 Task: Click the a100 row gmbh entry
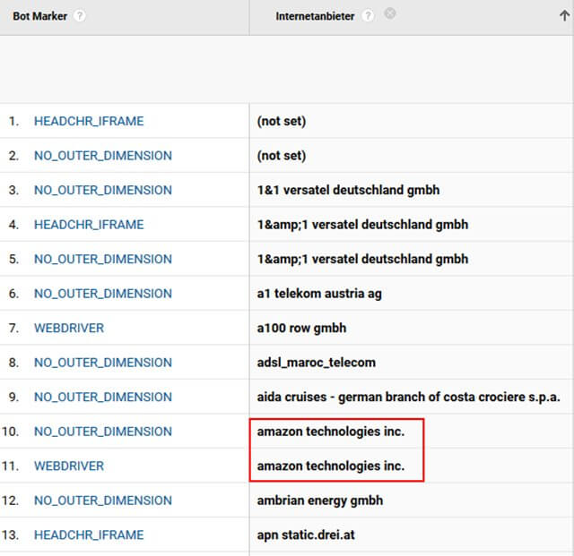(x=301, y=328)
